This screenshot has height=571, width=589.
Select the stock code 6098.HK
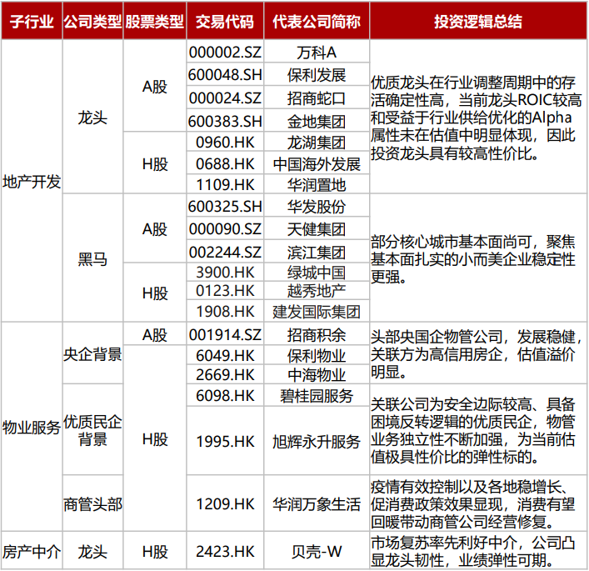click(x=225, y=395)
